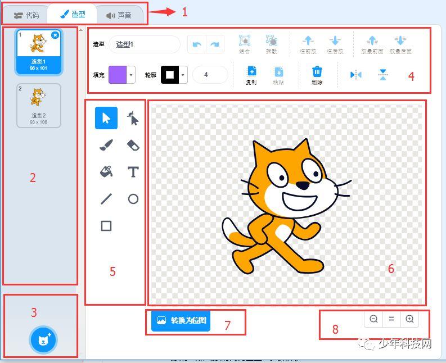Click the outline width field showing 4
This screenshot has width=446, height=363.
click(210, 75)
